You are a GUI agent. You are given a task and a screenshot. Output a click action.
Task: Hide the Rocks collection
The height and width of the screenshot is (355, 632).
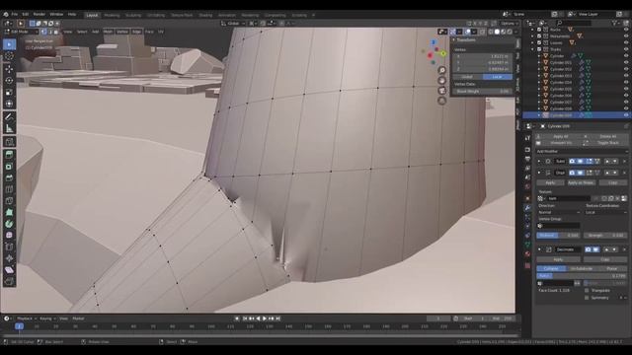[x=626, y=30]
